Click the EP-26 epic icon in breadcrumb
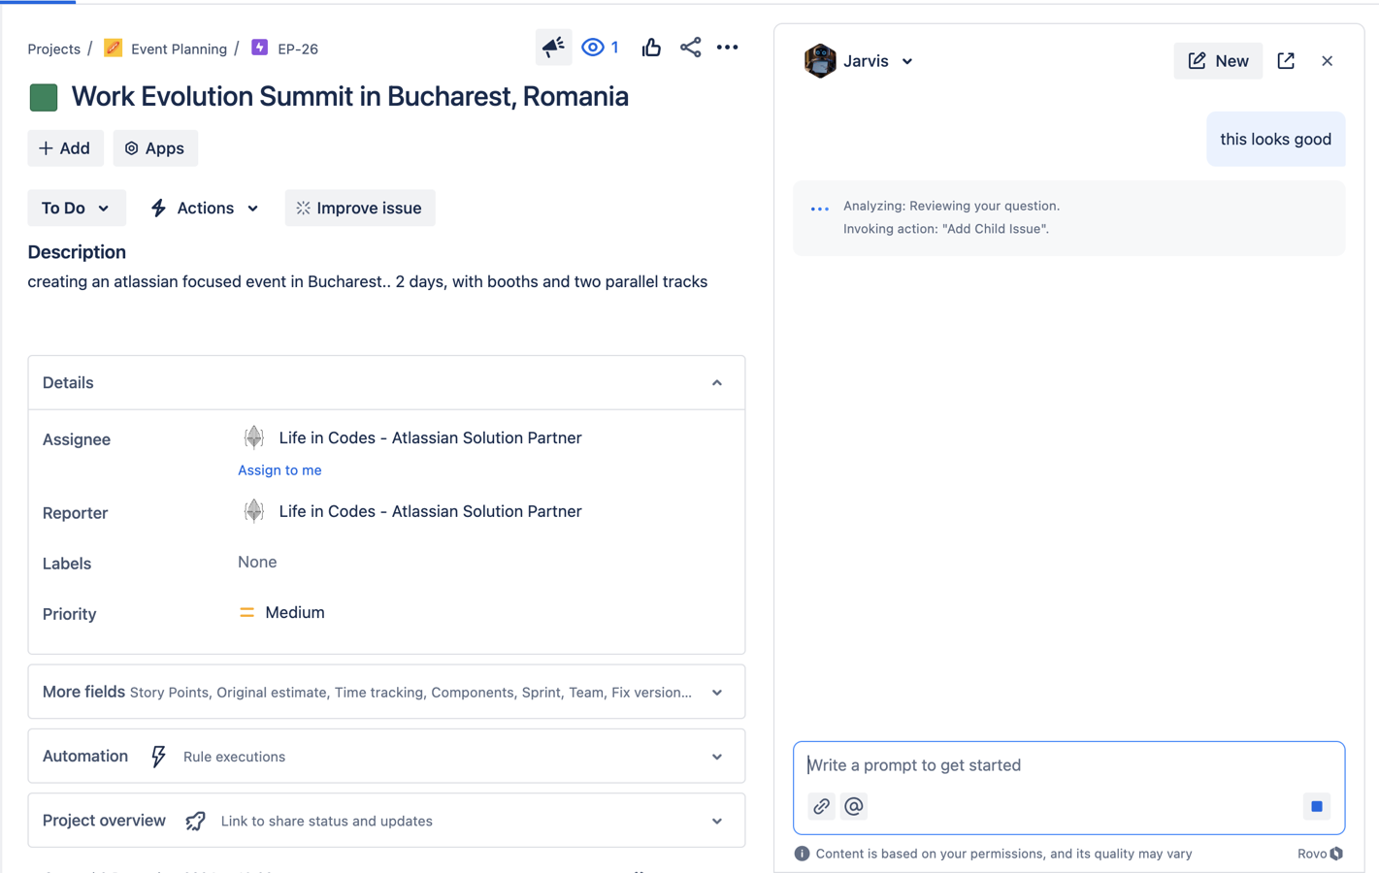Viewport: 1379px width, 873px height. pos(258,47)
